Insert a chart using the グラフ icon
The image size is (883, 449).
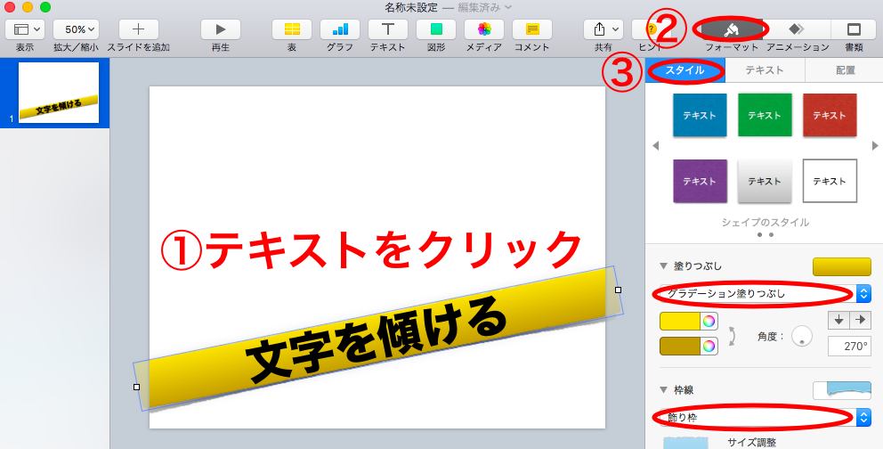click(340, 29)
